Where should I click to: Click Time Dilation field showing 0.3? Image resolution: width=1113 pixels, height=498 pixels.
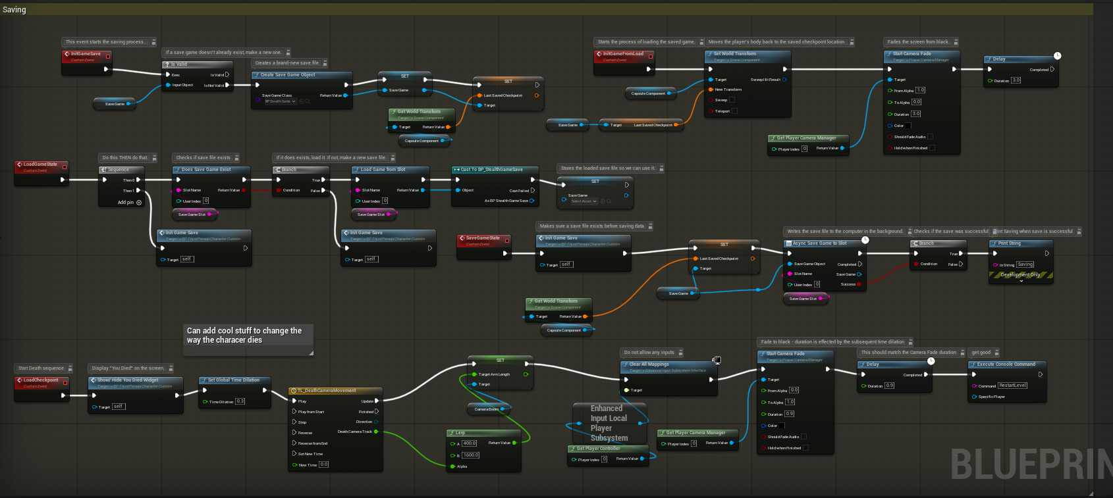point(240,401)
